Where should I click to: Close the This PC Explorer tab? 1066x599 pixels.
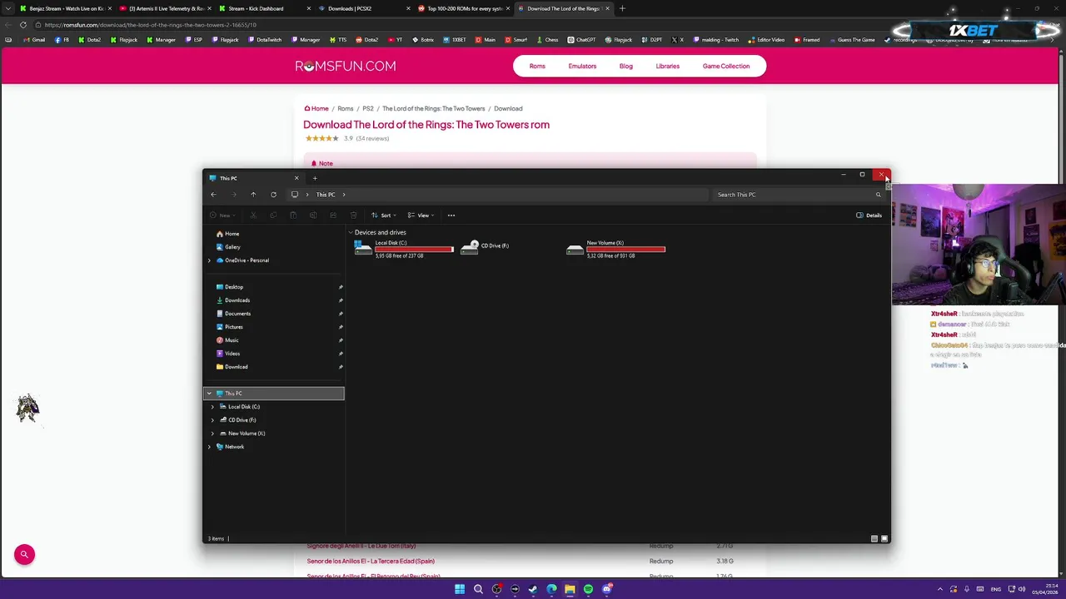click(296, 178)
